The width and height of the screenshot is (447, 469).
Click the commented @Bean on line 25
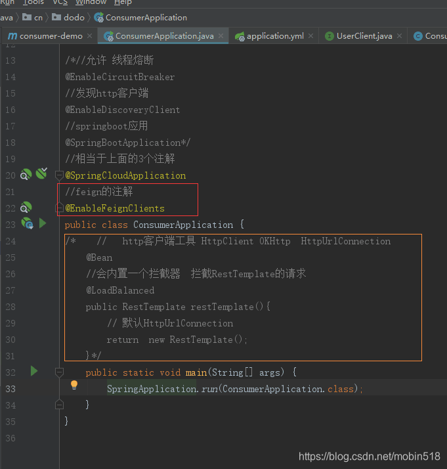coord(99,257)
